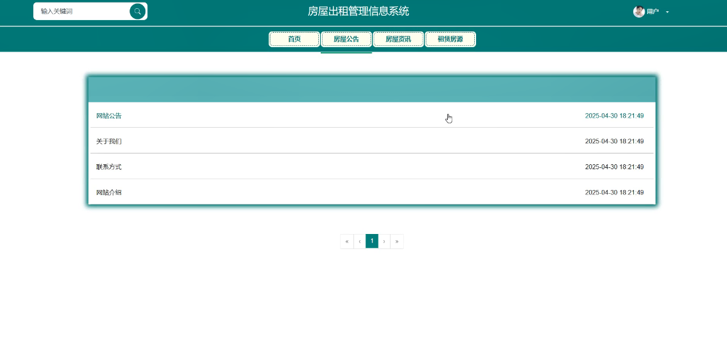Click the 网站公告 row timestamp

tap(614, 116)
